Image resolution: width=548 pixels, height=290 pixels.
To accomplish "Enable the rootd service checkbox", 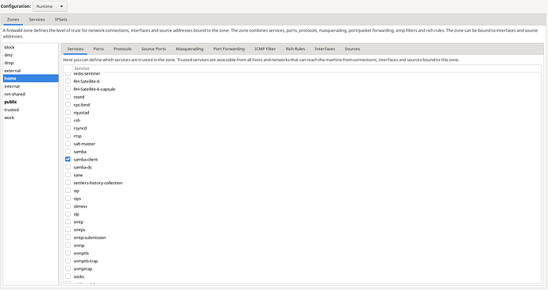I will pos(68,97).
